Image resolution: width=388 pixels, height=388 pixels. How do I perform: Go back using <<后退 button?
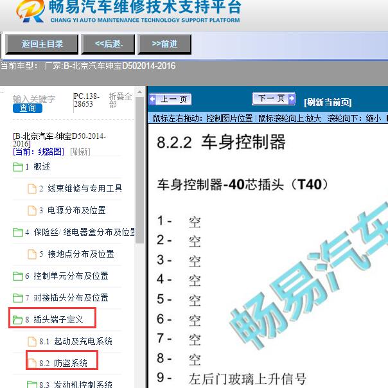[x=108, y=44]
